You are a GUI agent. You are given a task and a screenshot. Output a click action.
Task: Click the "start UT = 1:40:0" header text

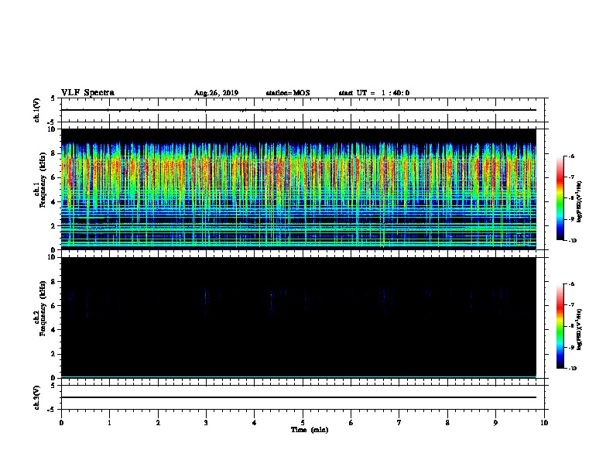pyautogui.click(x=374, y=93)
